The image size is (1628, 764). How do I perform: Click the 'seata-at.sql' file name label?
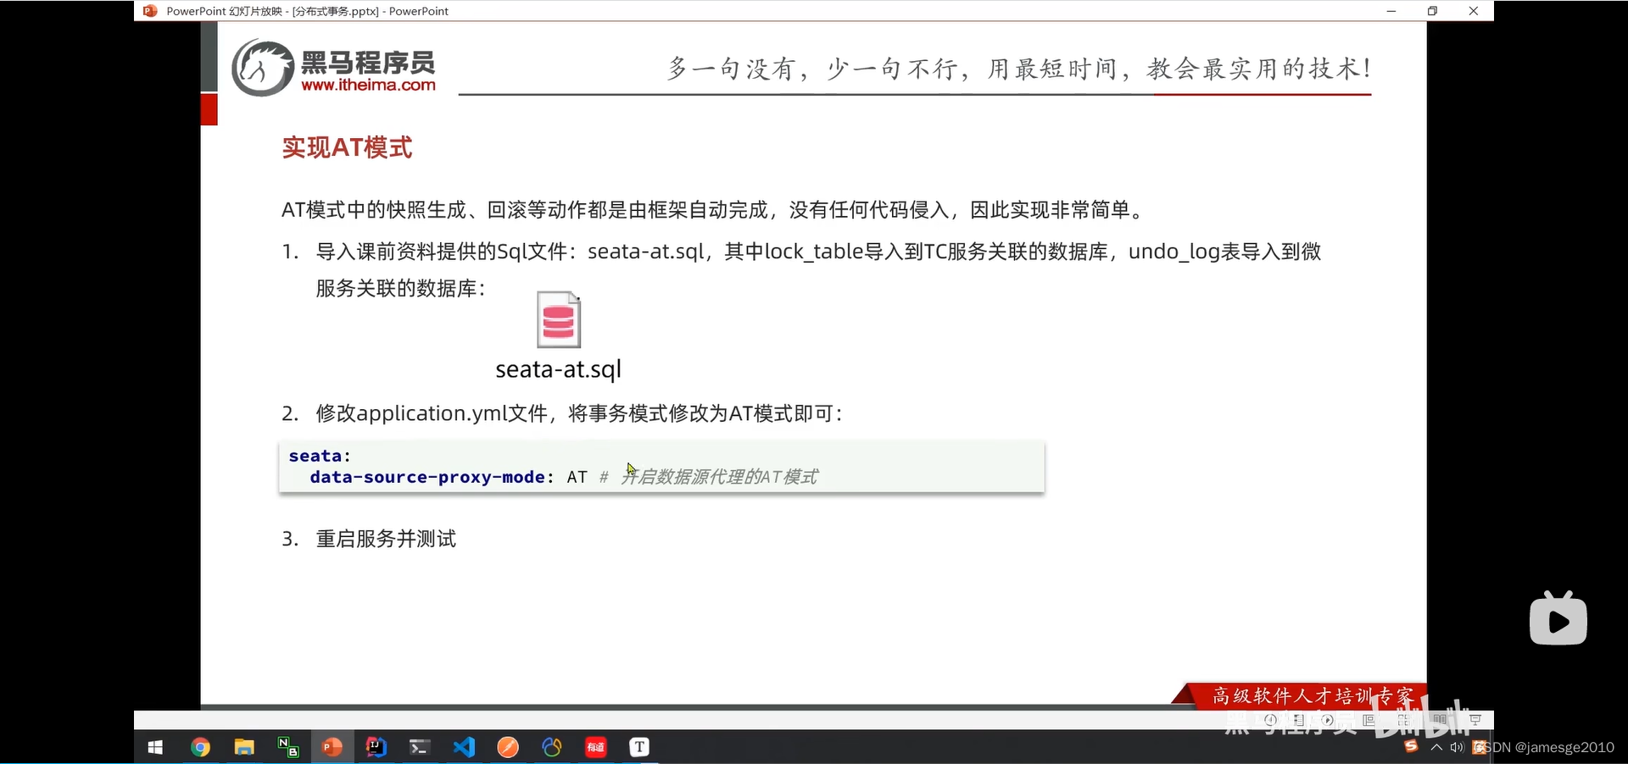559,369
